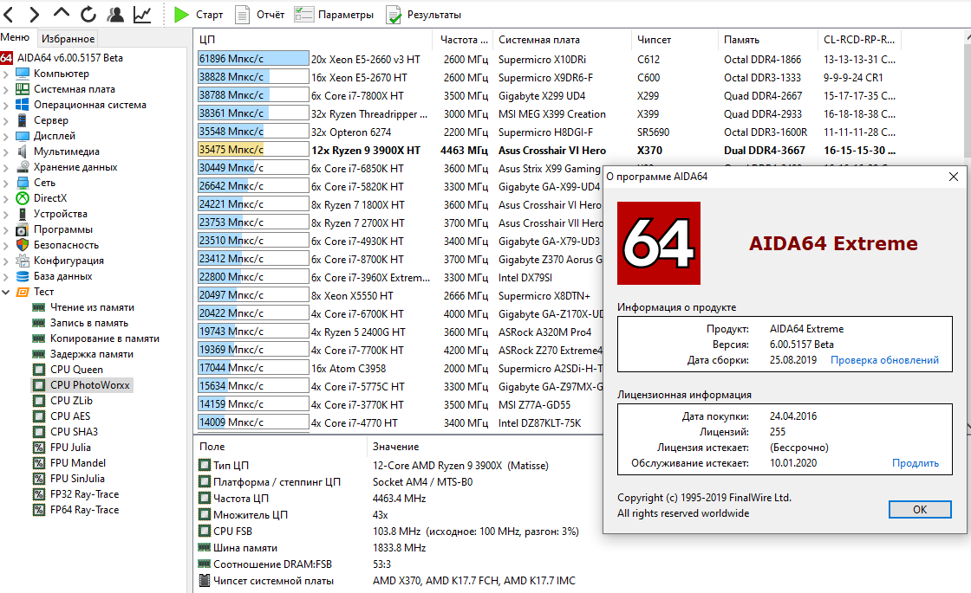Select CPU Queen benchmark
This screenshot has height=593, width=971.
tap(77, 369)
